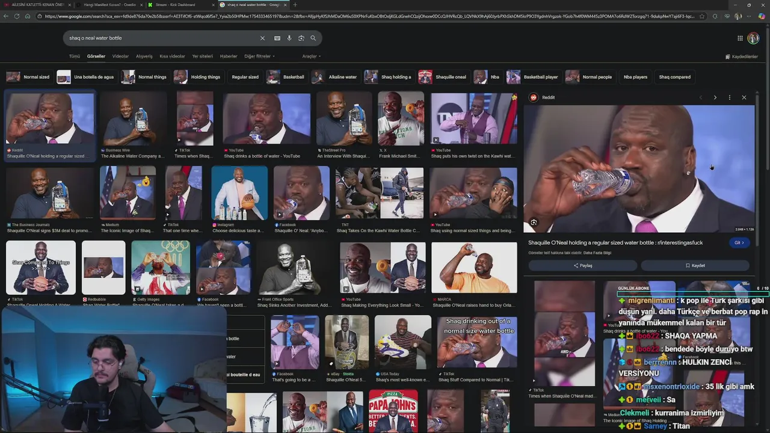Image resolution: width=770 pixels, height=433 pixels.
Task: Open the Reddit post title link in preview
Action: pos(615,243)
